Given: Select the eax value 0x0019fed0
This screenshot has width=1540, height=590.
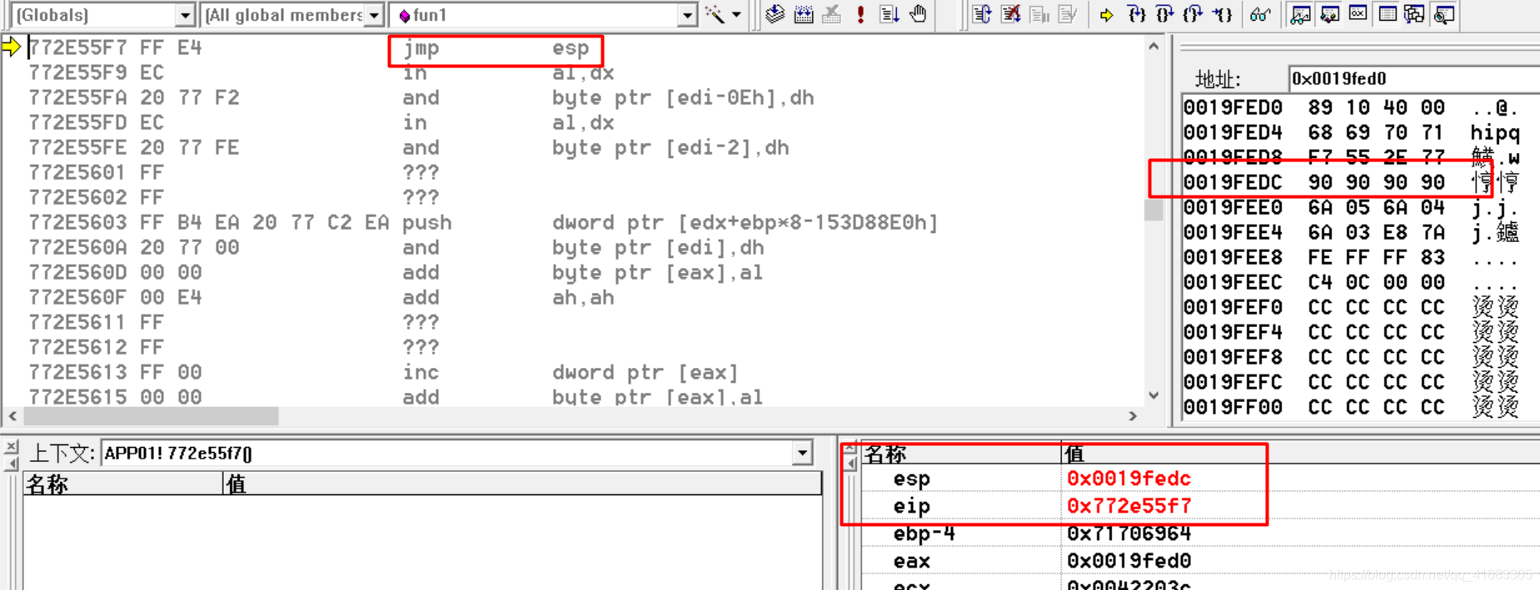Looking at the screenshot, I should pos(1129,561).
